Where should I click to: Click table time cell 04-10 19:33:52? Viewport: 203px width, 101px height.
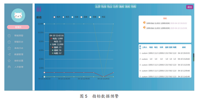pos(184,53)
